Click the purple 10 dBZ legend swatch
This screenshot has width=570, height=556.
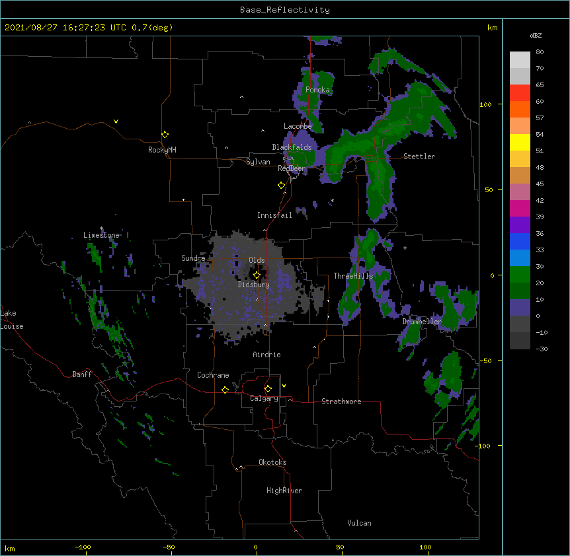coord(520,308)
